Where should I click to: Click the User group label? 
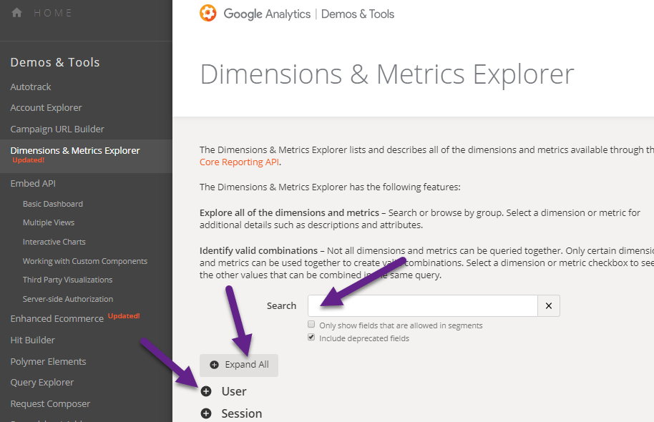pos(234,391)
